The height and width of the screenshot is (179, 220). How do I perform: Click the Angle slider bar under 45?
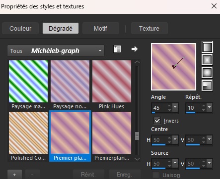(x=165, y=113)
